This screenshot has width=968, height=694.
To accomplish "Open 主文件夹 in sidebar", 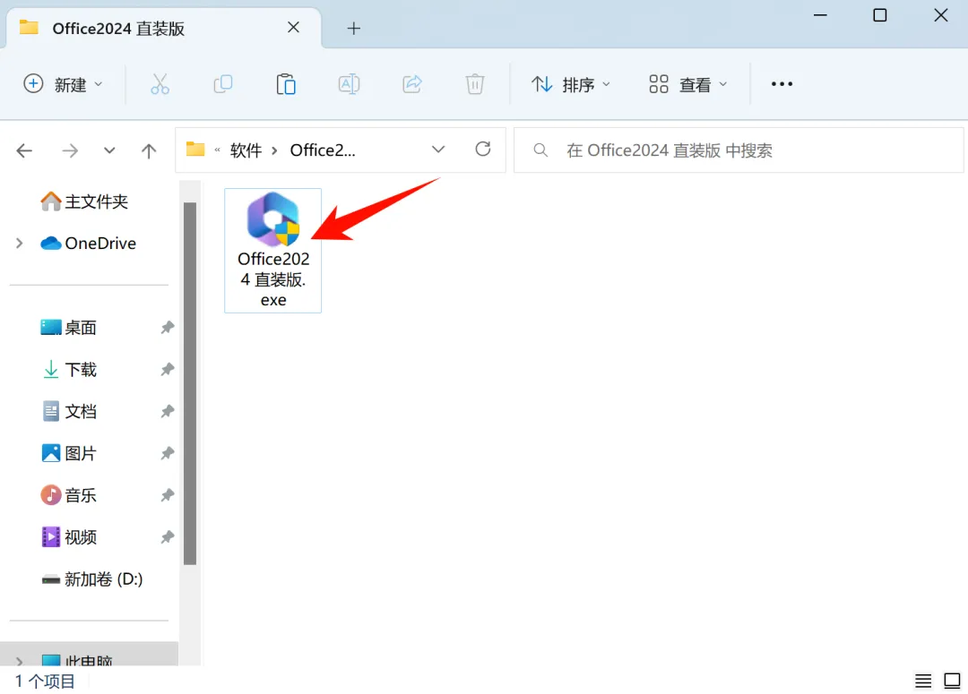I will click(x=84, y=201).
